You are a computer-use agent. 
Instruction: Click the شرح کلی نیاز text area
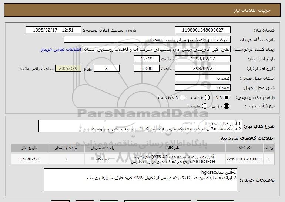(x=140, y=126)
